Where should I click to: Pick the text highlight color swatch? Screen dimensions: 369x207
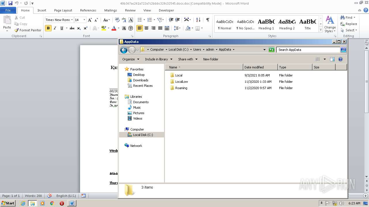(104, 28)
